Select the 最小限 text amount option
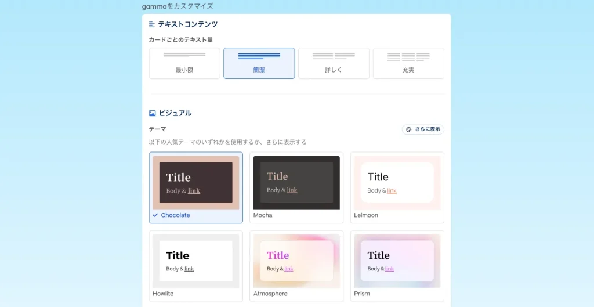 point(184,63)
